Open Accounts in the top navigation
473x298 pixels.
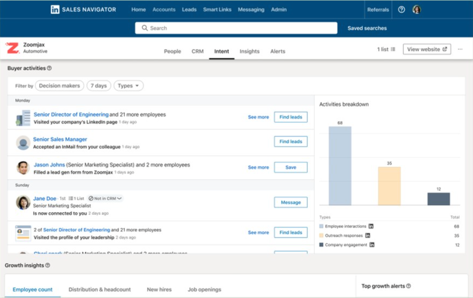coord(164,9)
